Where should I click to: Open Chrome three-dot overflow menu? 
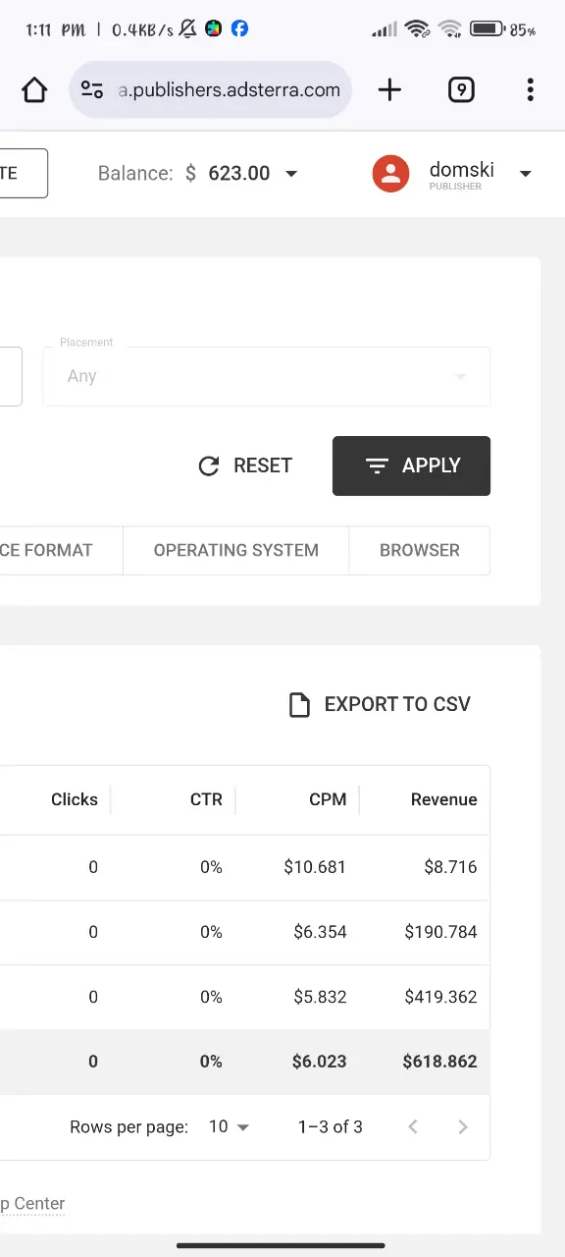click(x=530, y=90)
